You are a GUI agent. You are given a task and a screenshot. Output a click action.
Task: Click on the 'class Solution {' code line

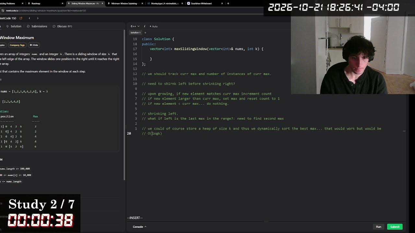click(158, 39)
